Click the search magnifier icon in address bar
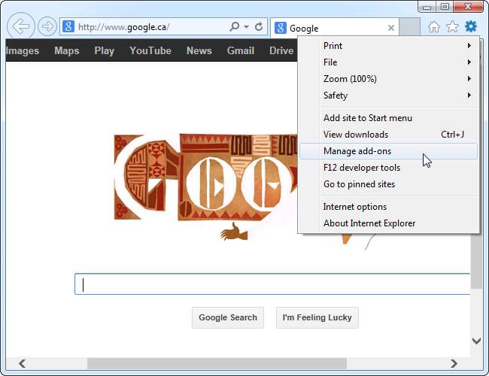Viewport: 489px width, 376px height. point(234,27)
